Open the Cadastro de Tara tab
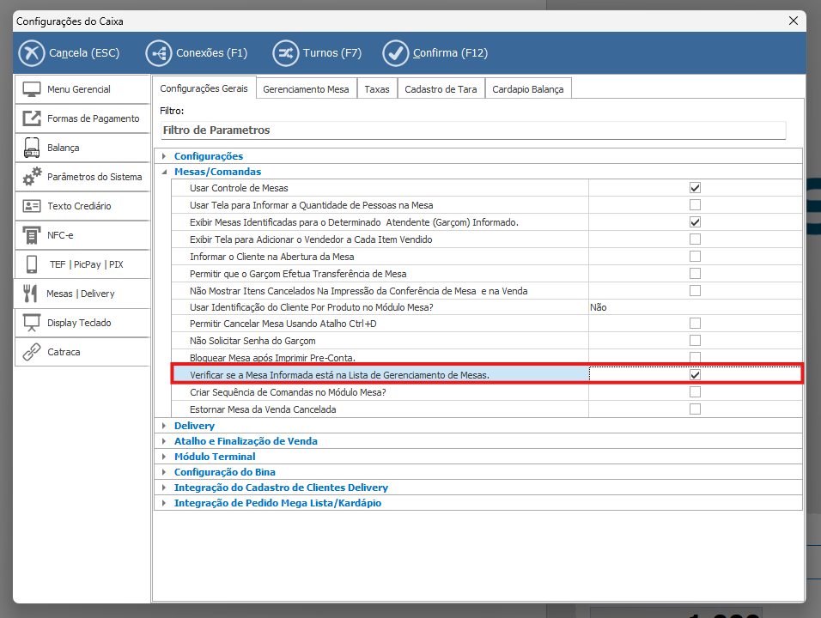The height and width of the screenshot is (618, 821). pyautogui.click(x=441, y=89)
